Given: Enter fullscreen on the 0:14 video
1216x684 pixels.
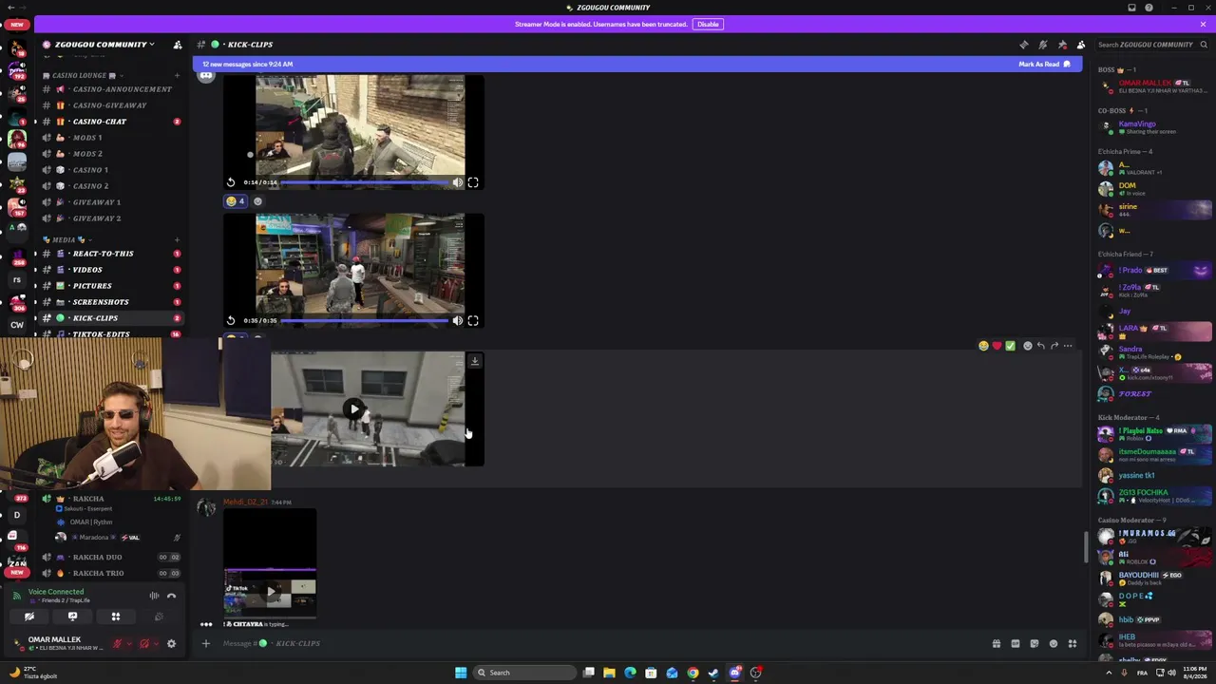Looking at the screenshot, I should click(473, 182).
